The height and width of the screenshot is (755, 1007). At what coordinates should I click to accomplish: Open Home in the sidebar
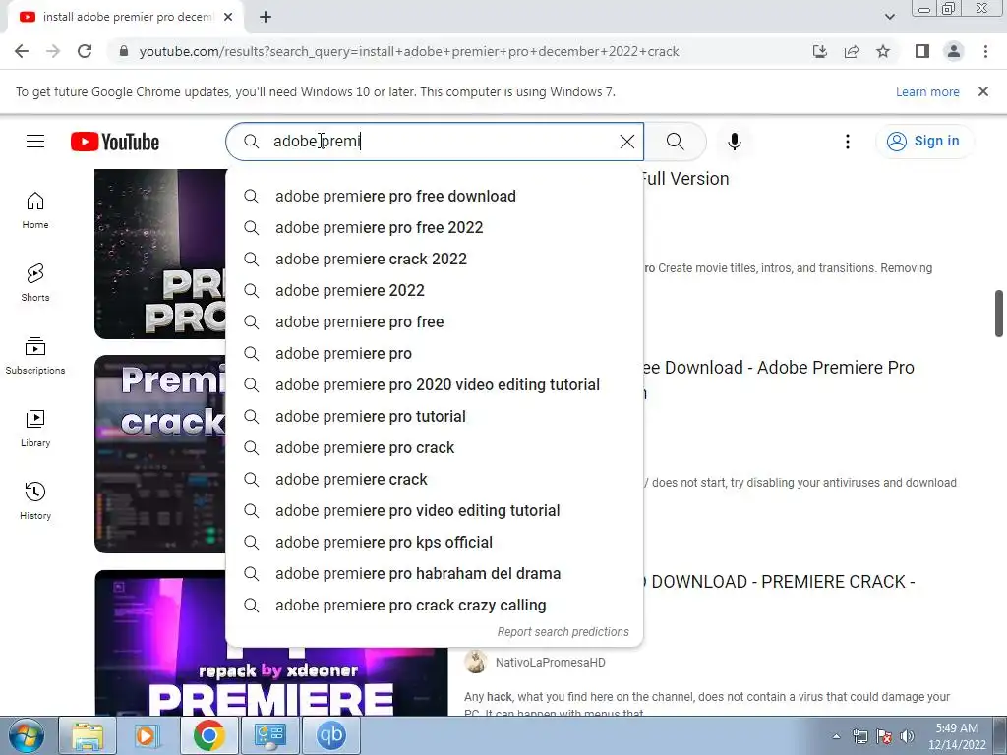pos(35,210)
